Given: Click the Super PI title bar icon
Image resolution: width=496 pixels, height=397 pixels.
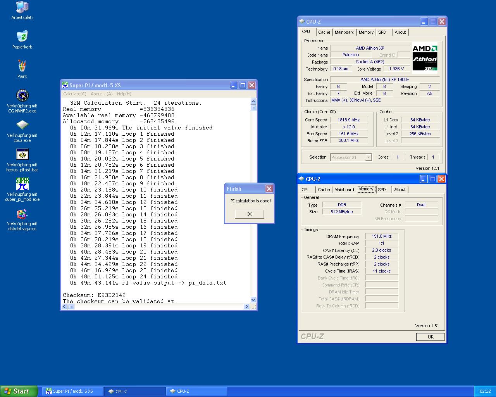Looking at the screenshot, I should (65, 85).
